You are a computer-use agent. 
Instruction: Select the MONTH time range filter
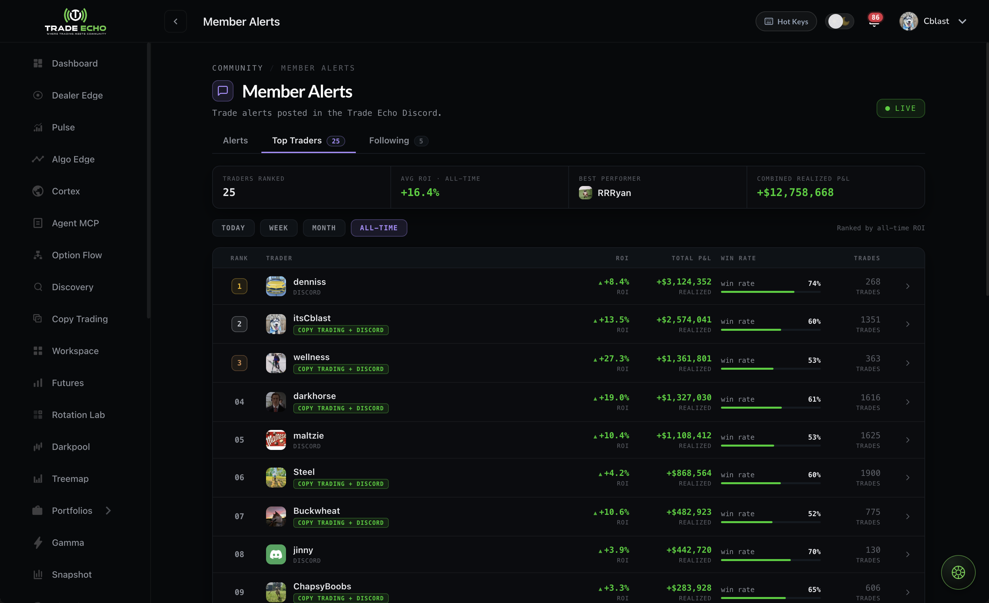click(x=324, y=228)
